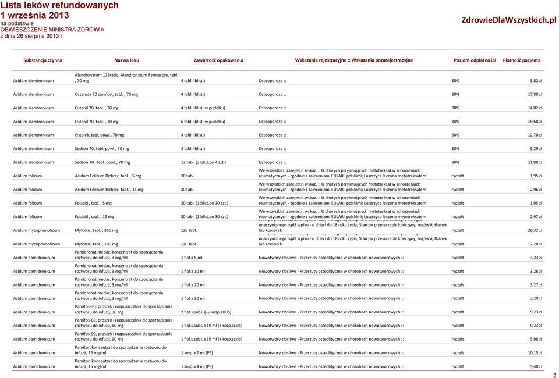Click the price '10,15 zł'

(535, 353)
